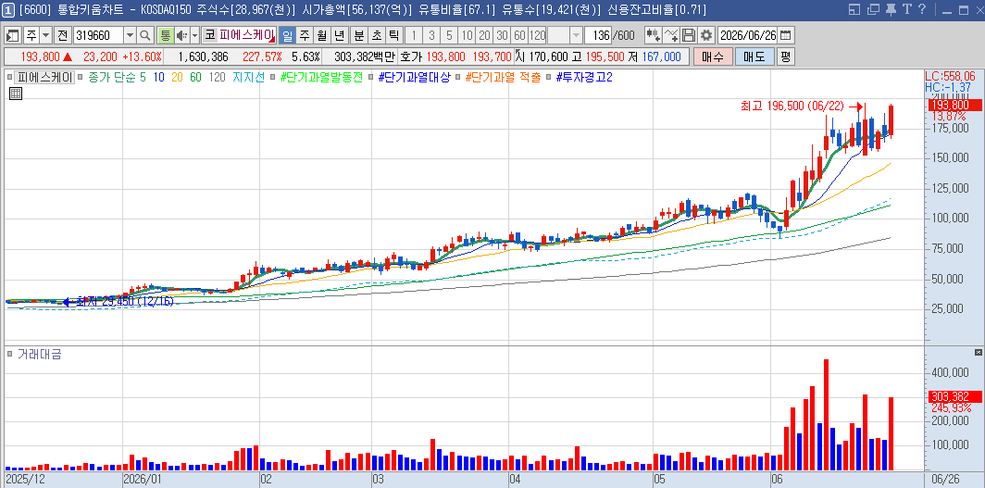The image size is (985, 488).
Task: Click the bar count 136 input field
Action: [x=597, y=35]
